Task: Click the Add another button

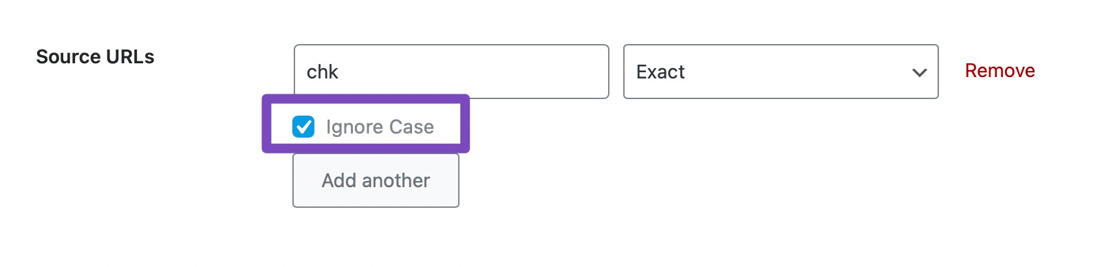Action: (376, 180)
